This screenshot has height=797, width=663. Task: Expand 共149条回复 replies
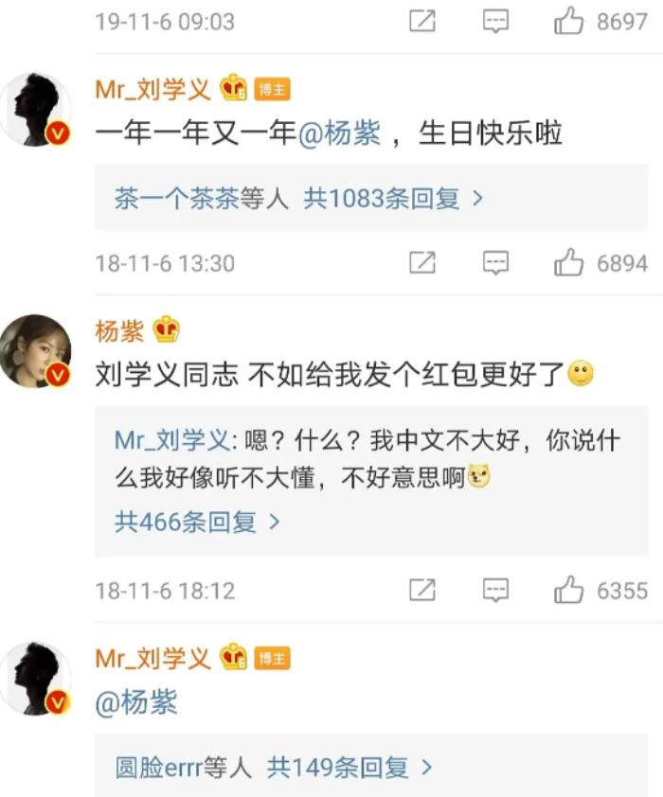pyautogui.click(x=349, y=768)
